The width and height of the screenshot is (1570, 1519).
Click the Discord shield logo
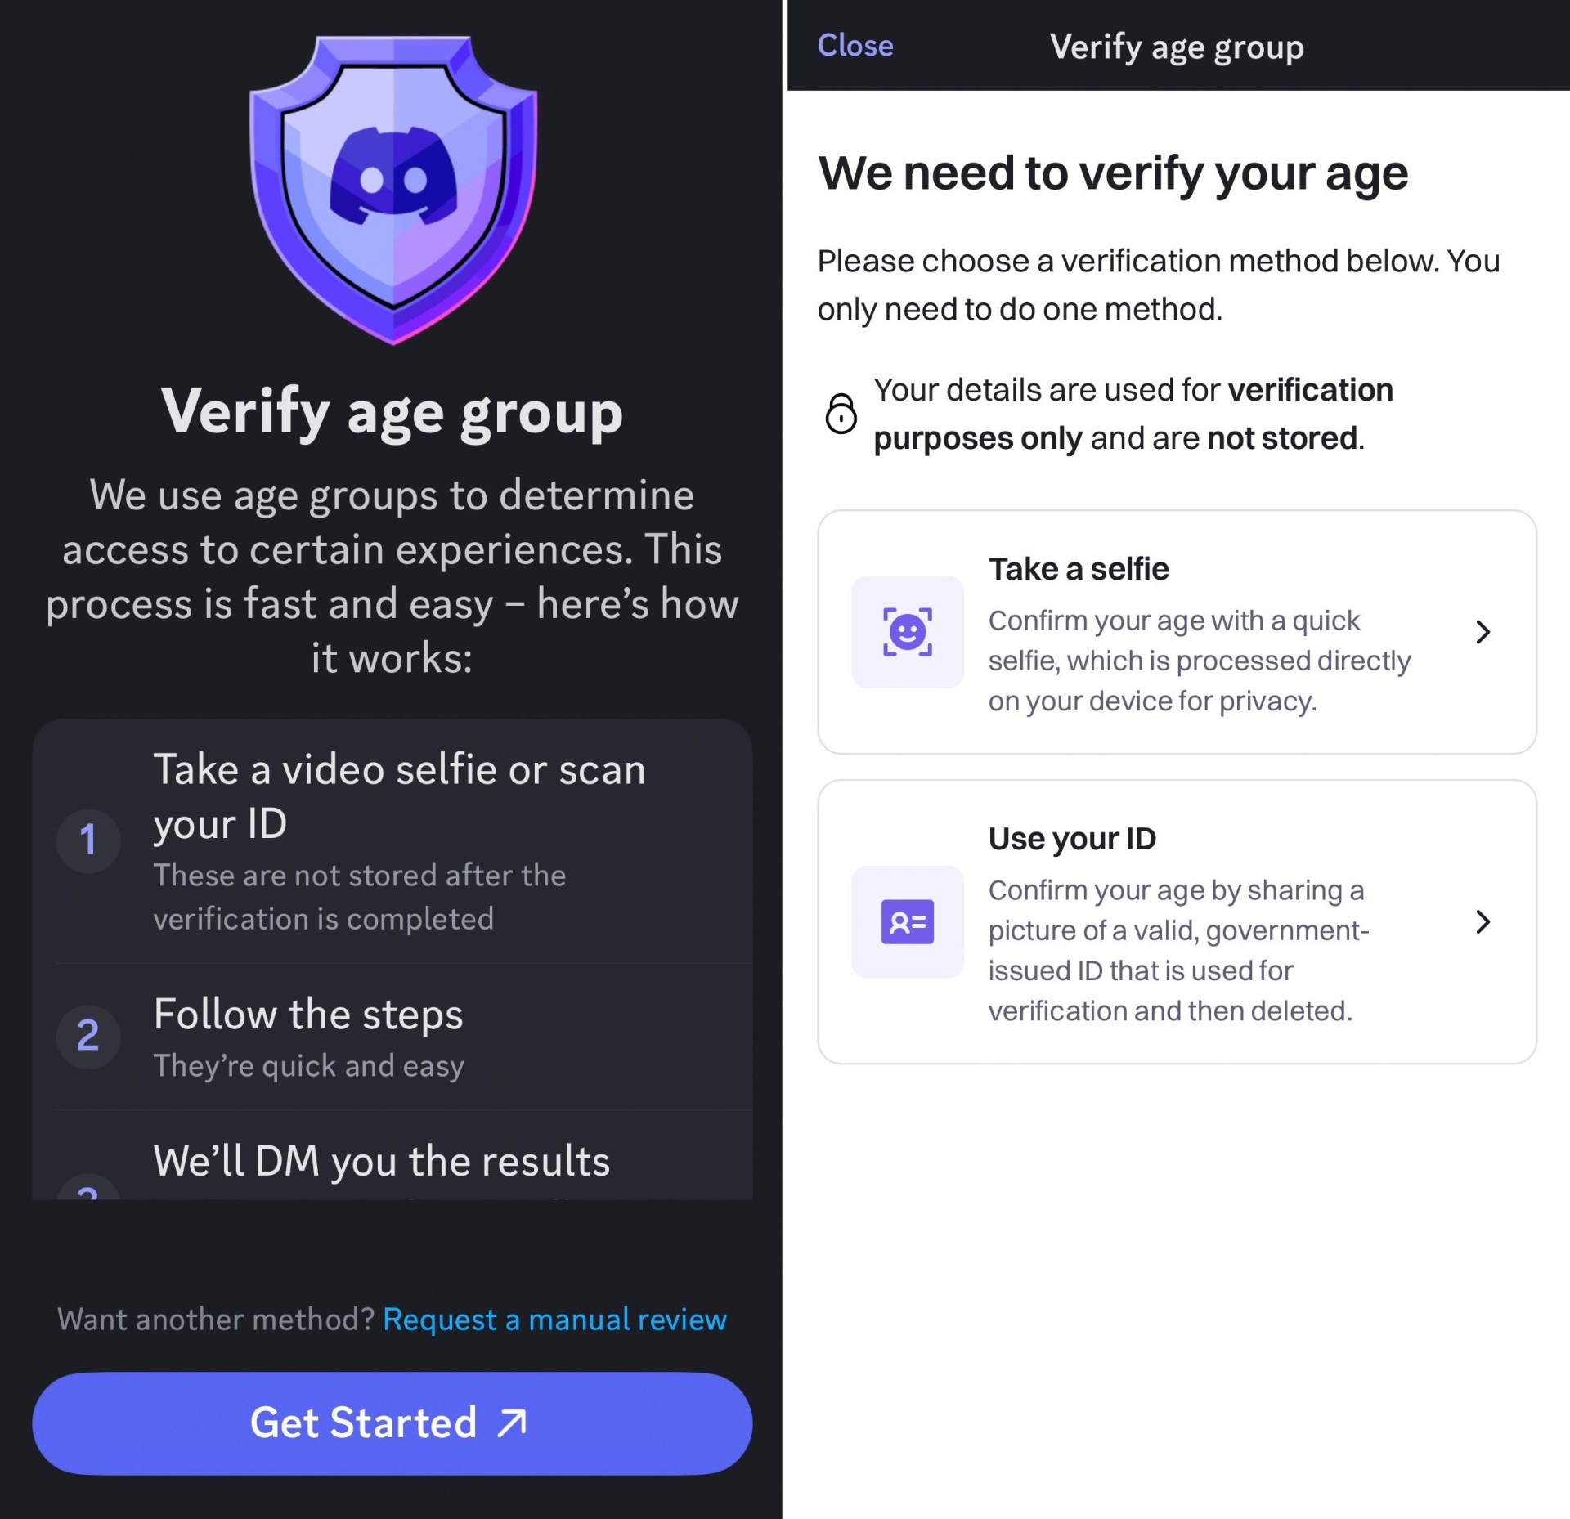393,188
